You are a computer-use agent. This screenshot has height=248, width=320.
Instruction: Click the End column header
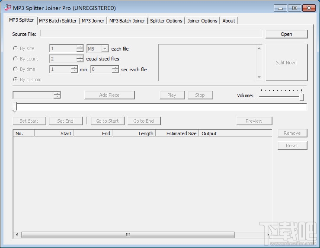pyautogui.click(x=93, y=134)
